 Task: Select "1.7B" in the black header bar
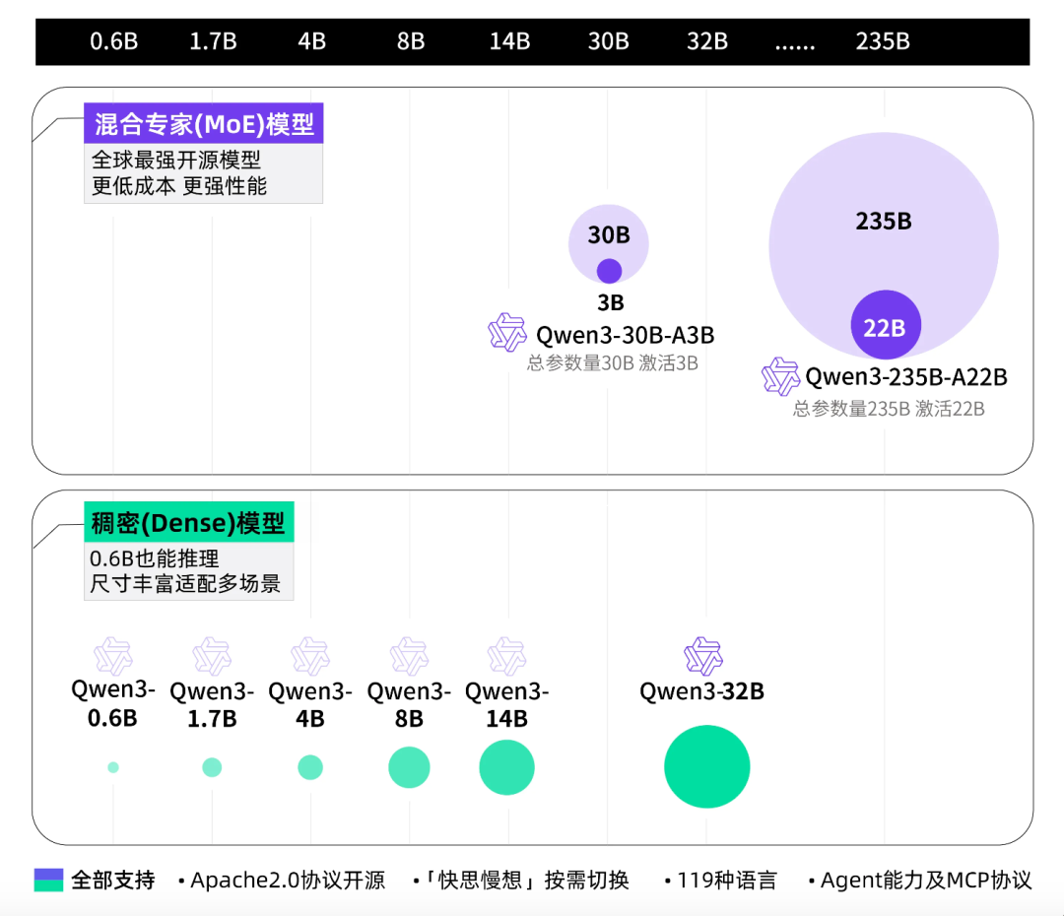(x=213, y=41)
